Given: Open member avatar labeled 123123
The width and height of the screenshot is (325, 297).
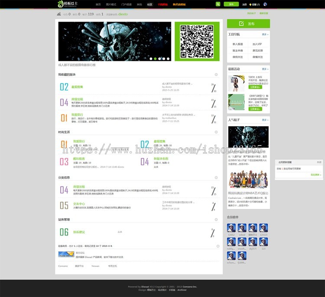Looking at the screenshot, I should (263, 228).
